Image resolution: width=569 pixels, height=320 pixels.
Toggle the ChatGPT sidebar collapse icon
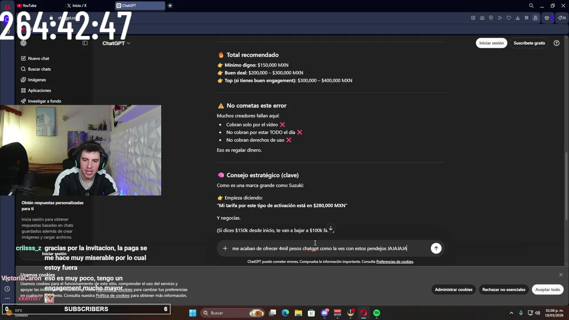tap(85, 43)
